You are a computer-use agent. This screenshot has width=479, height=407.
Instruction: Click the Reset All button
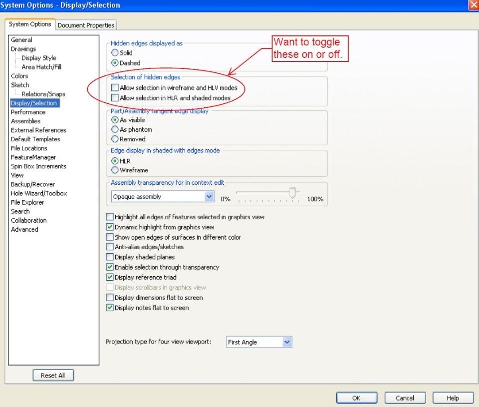tap(53, 376)
